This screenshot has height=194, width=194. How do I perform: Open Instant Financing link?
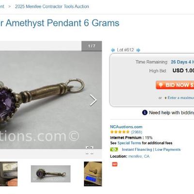click(x=137, y=149)
